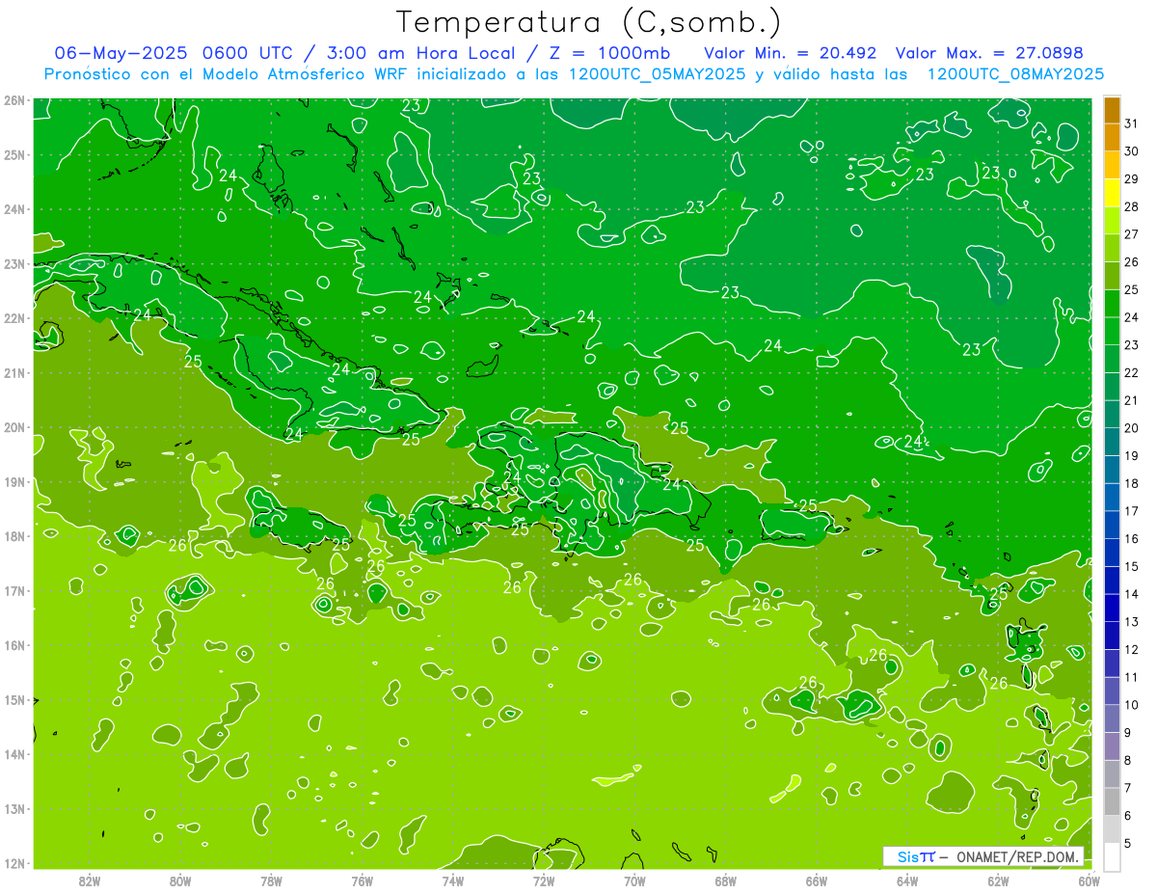Click the "SisTT - ONAMET/REP.DOM." credit label
Screen dimensions: 1157x894
pos(983,856)
